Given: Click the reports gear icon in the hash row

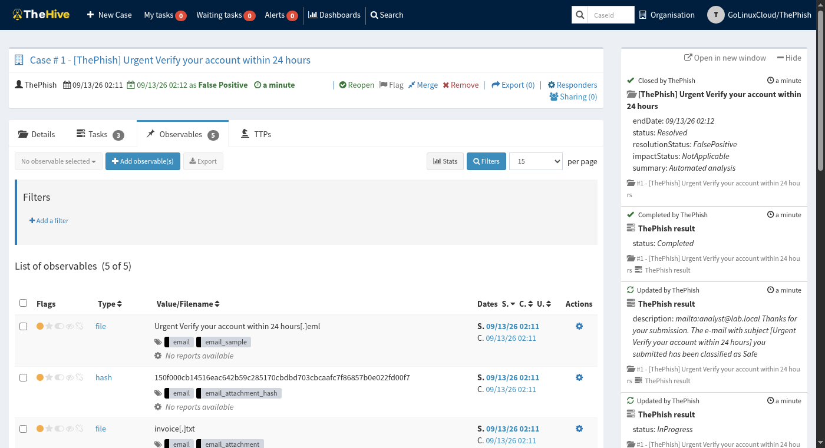Looking at the screenshot, I should click(x=158, y=407).
